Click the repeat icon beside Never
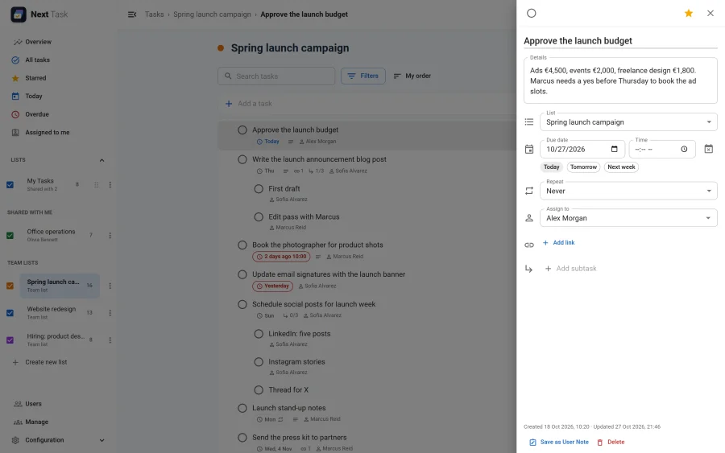 [x=529, y=191]
